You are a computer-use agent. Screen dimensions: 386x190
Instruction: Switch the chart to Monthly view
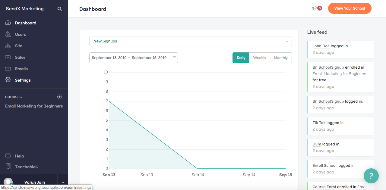[281, 58]
